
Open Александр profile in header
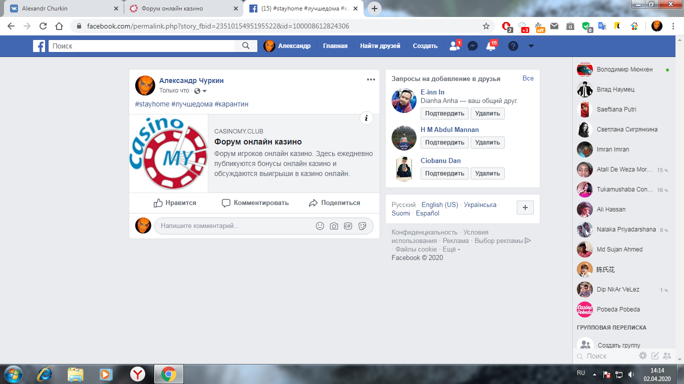pyautogui.click(x=287, y=46)
